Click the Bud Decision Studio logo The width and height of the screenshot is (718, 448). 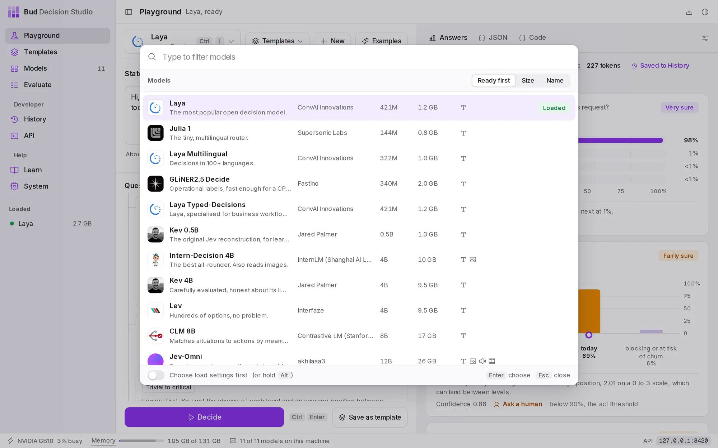tap(13, 12)
